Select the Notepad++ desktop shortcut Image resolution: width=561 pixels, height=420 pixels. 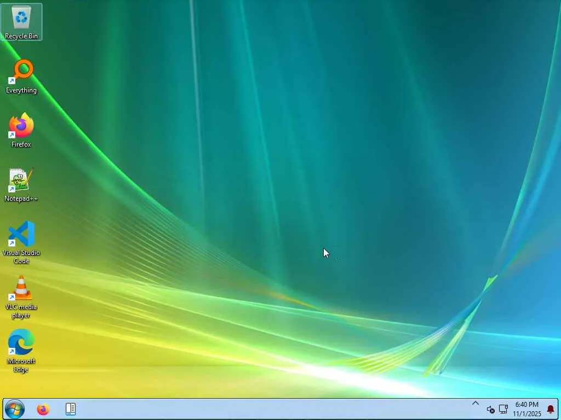click(21, 185)
